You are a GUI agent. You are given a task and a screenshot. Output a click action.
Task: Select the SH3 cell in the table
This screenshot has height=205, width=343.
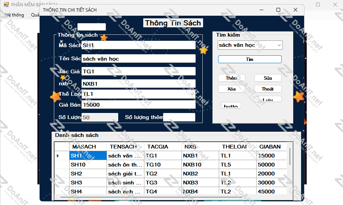(88, 183)
